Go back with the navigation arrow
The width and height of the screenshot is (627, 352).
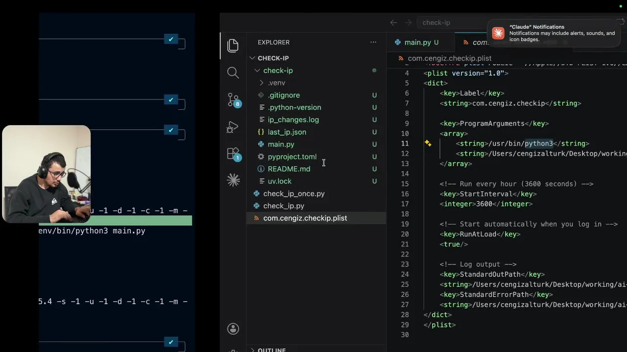[393, 22]
